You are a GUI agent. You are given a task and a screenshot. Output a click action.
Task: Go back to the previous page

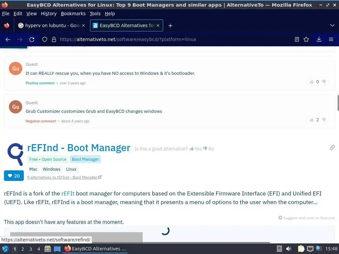click(x=8, y=40)
